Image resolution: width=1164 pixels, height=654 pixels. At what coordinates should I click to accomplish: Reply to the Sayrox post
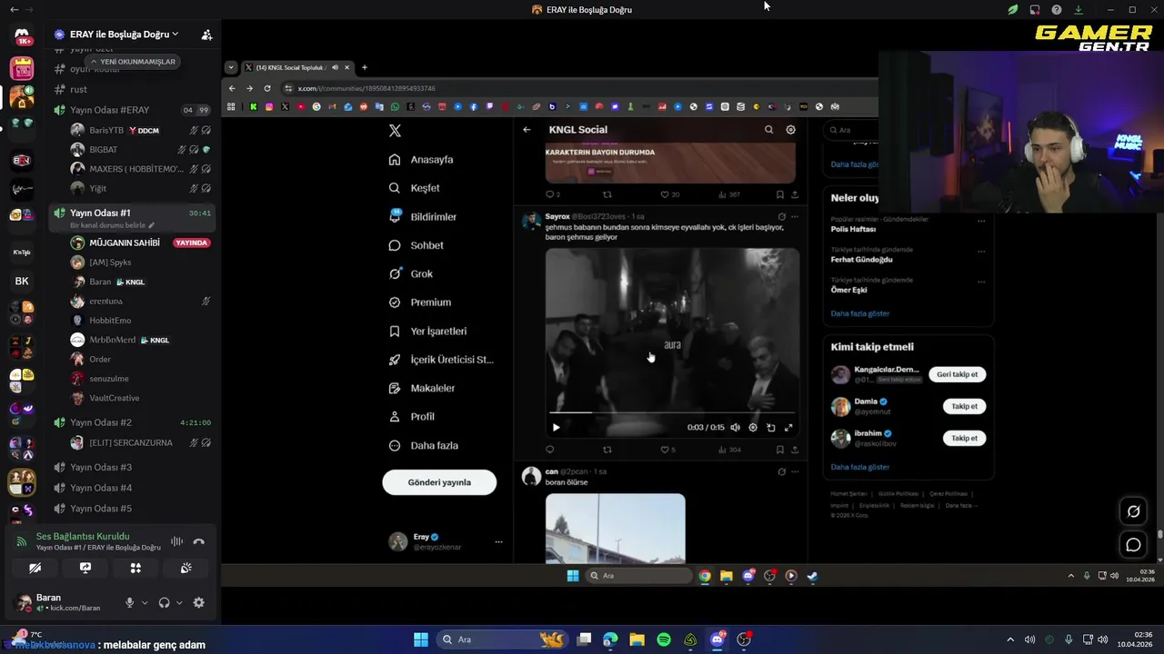point(549,450)
